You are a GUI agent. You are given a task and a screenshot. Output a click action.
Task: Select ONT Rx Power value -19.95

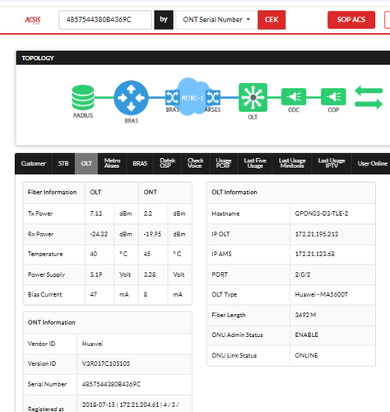pos(152,234)
